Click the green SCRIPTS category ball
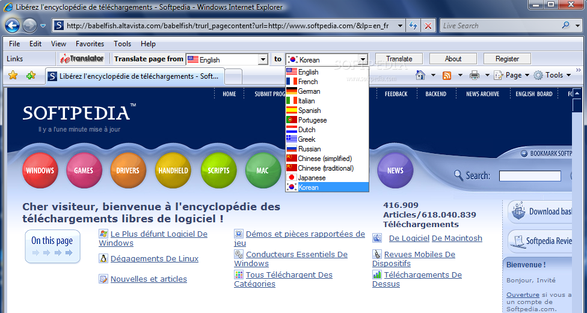Image resolution: width=587 pixels, height=313 pixels. [219, 171]
